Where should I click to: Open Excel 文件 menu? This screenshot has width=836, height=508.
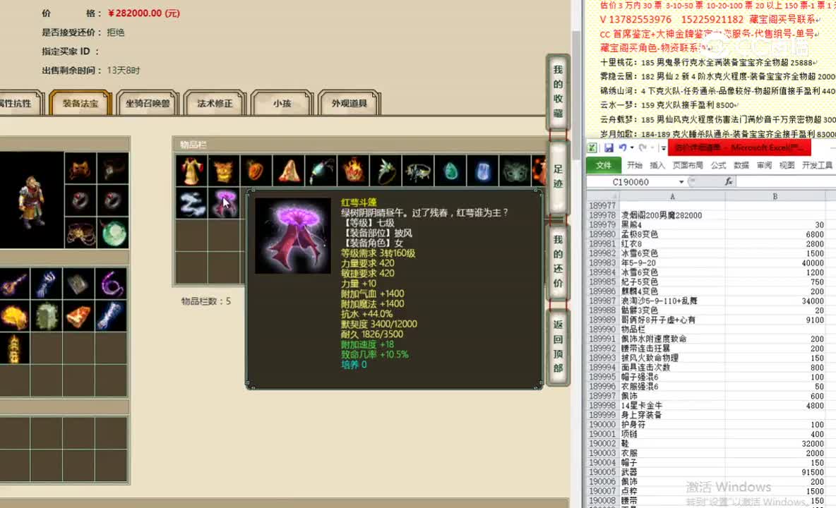[x=604, y=166]
